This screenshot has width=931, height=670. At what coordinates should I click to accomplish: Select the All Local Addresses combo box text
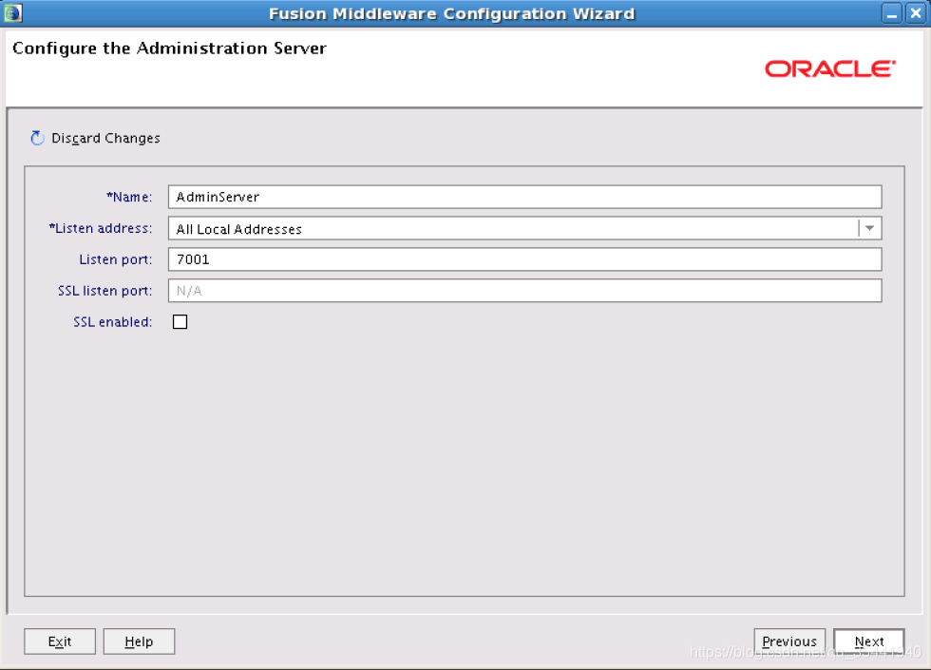pyautogui.click(x=239, y=229)
